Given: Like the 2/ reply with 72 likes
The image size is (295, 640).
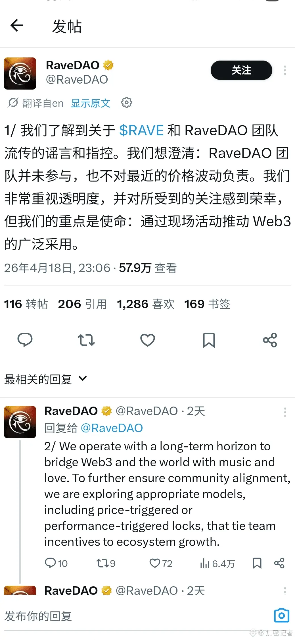Looking at the screenshot, I should (161, 563).
